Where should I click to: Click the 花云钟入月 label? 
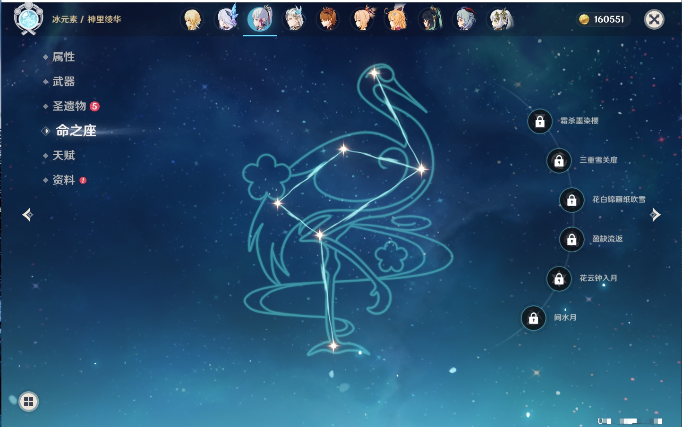pyautogui.click(x=598, y=278)
